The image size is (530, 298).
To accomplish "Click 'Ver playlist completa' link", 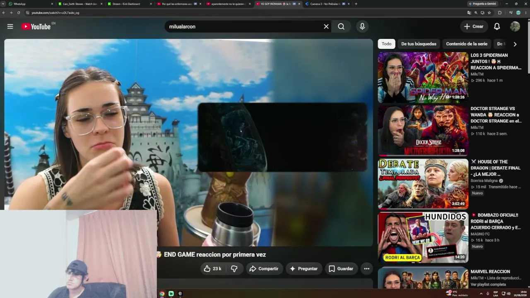I will pos(488,284).
